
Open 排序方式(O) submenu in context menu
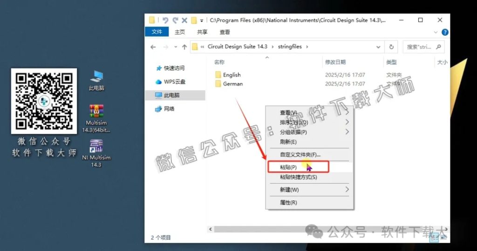click(x=310, y=122)
